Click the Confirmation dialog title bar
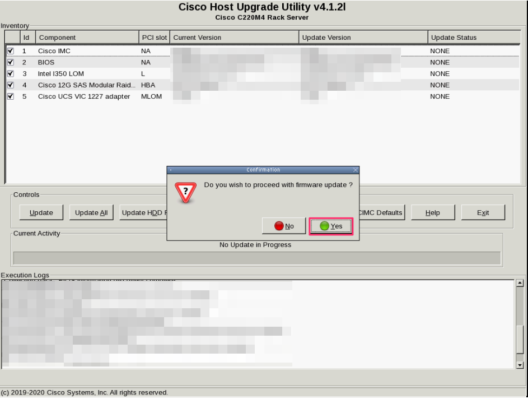 click(263, 170)
